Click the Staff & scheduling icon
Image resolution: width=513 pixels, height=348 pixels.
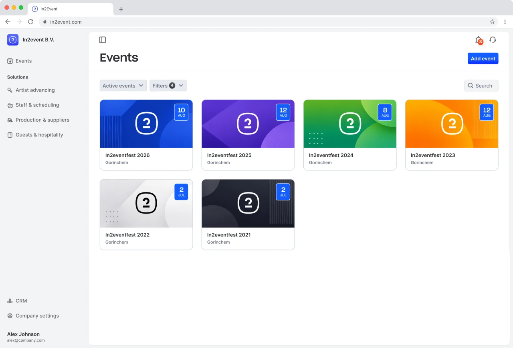[10, 105]
